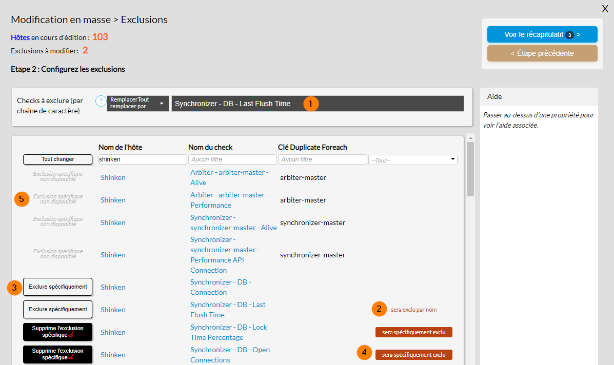Image resolution: width=614 pixels, height=365 pixels.
Task: Remove specific exclusion for DB - Open Connections
Action: tap(57, 355)
